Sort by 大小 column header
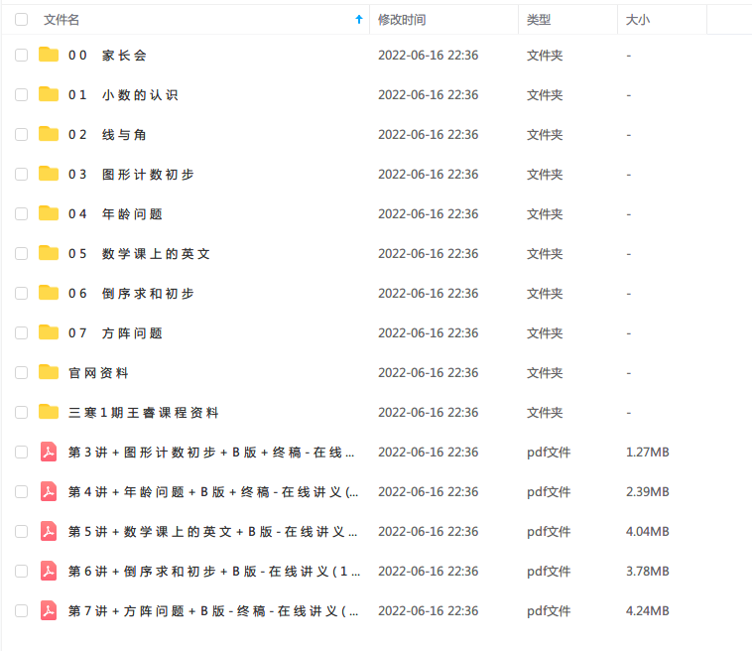The width and height of the screenshot is (752, 651). point(637,20)
